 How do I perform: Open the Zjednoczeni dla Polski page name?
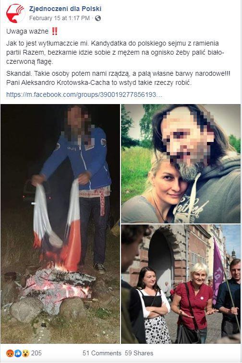point(65,9)
